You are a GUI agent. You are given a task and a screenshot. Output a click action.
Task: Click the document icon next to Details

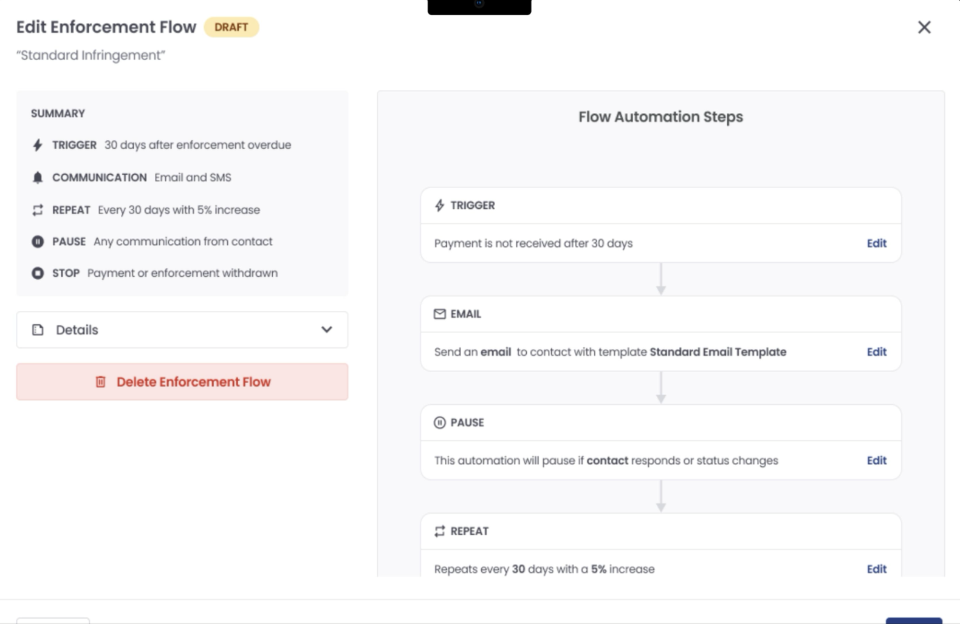tap(38, 330)
